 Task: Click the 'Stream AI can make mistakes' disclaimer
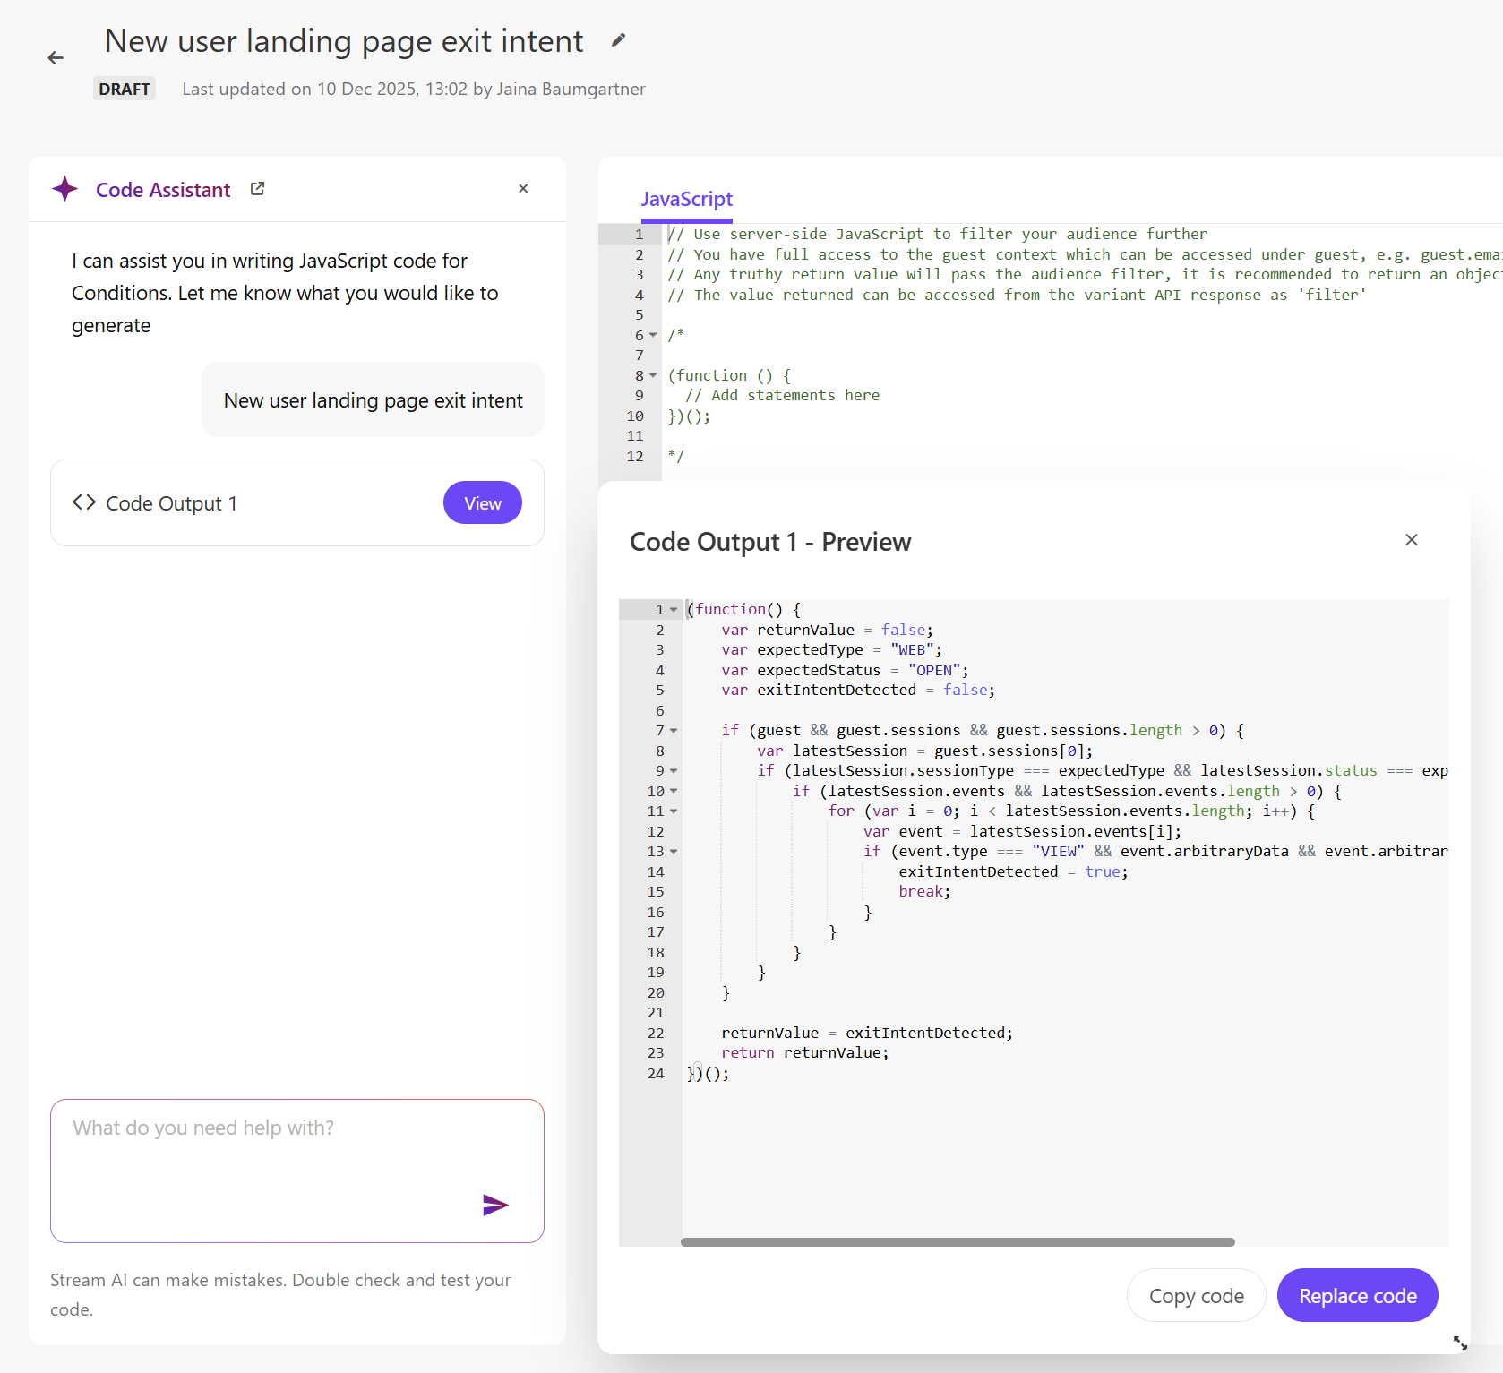[x=280, y=1294]
